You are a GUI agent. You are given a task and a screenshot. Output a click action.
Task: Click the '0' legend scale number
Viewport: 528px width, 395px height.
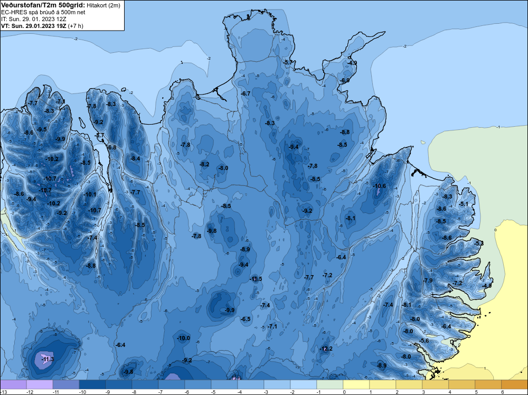[x=344, y=392]
